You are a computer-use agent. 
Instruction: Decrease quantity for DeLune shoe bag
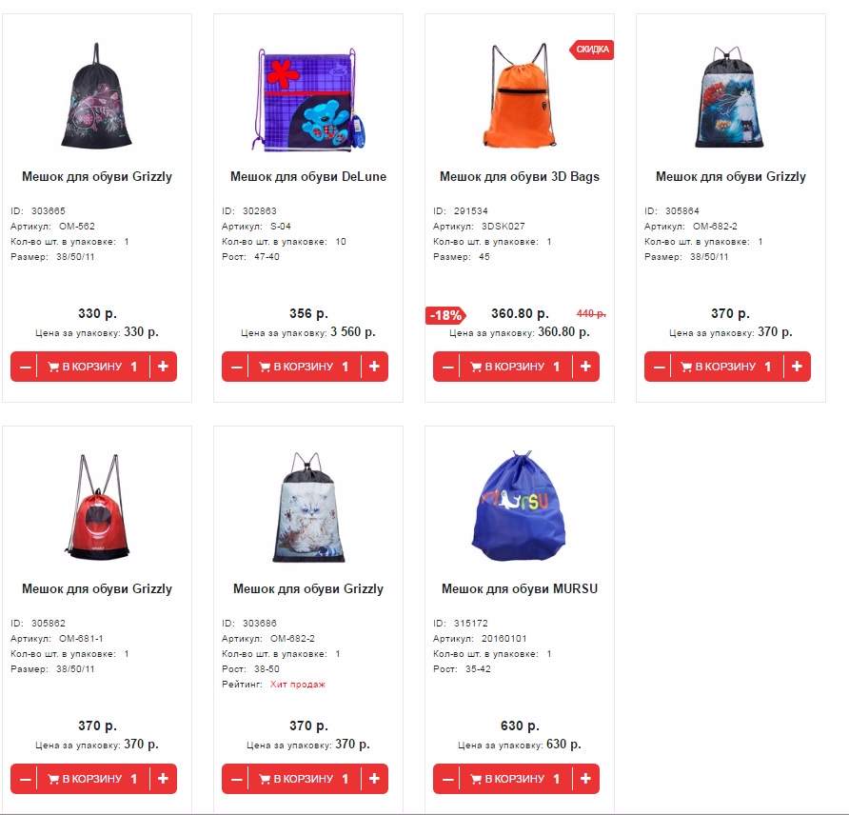(236, 367)
